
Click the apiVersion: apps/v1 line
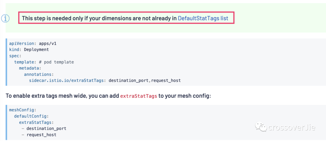point(33,43)
